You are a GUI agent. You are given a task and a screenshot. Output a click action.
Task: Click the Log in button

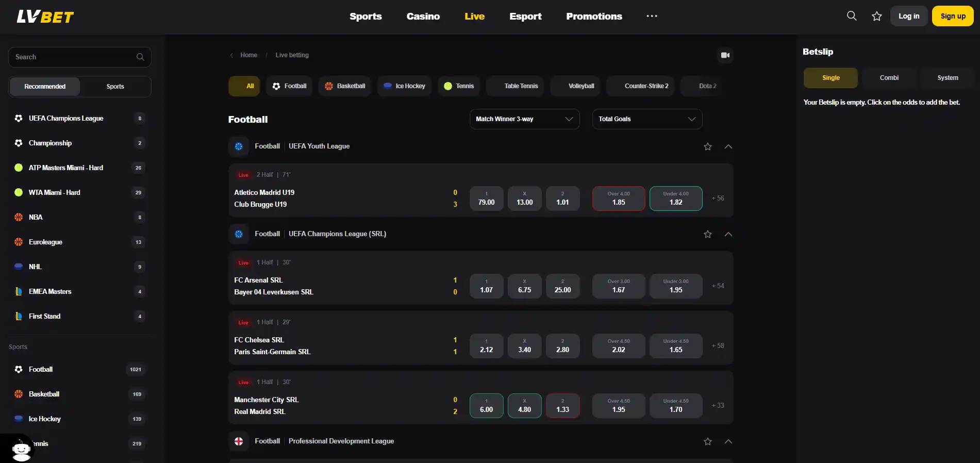coord(908,16)
